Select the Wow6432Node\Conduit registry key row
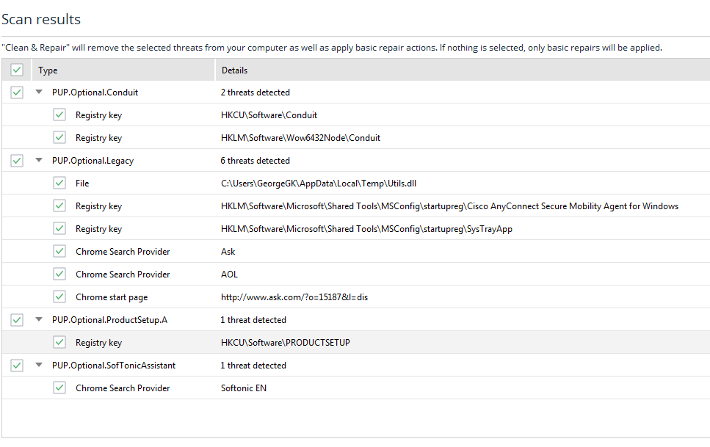The image size is (710, 447). pos(300,138)
